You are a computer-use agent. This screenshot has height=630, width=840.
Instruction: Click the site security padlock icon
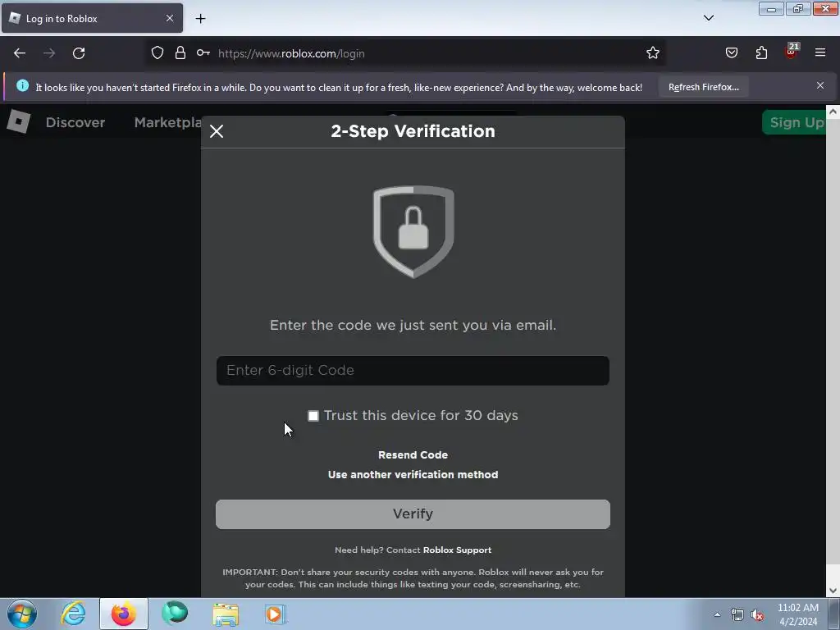(x=180, y=53)
